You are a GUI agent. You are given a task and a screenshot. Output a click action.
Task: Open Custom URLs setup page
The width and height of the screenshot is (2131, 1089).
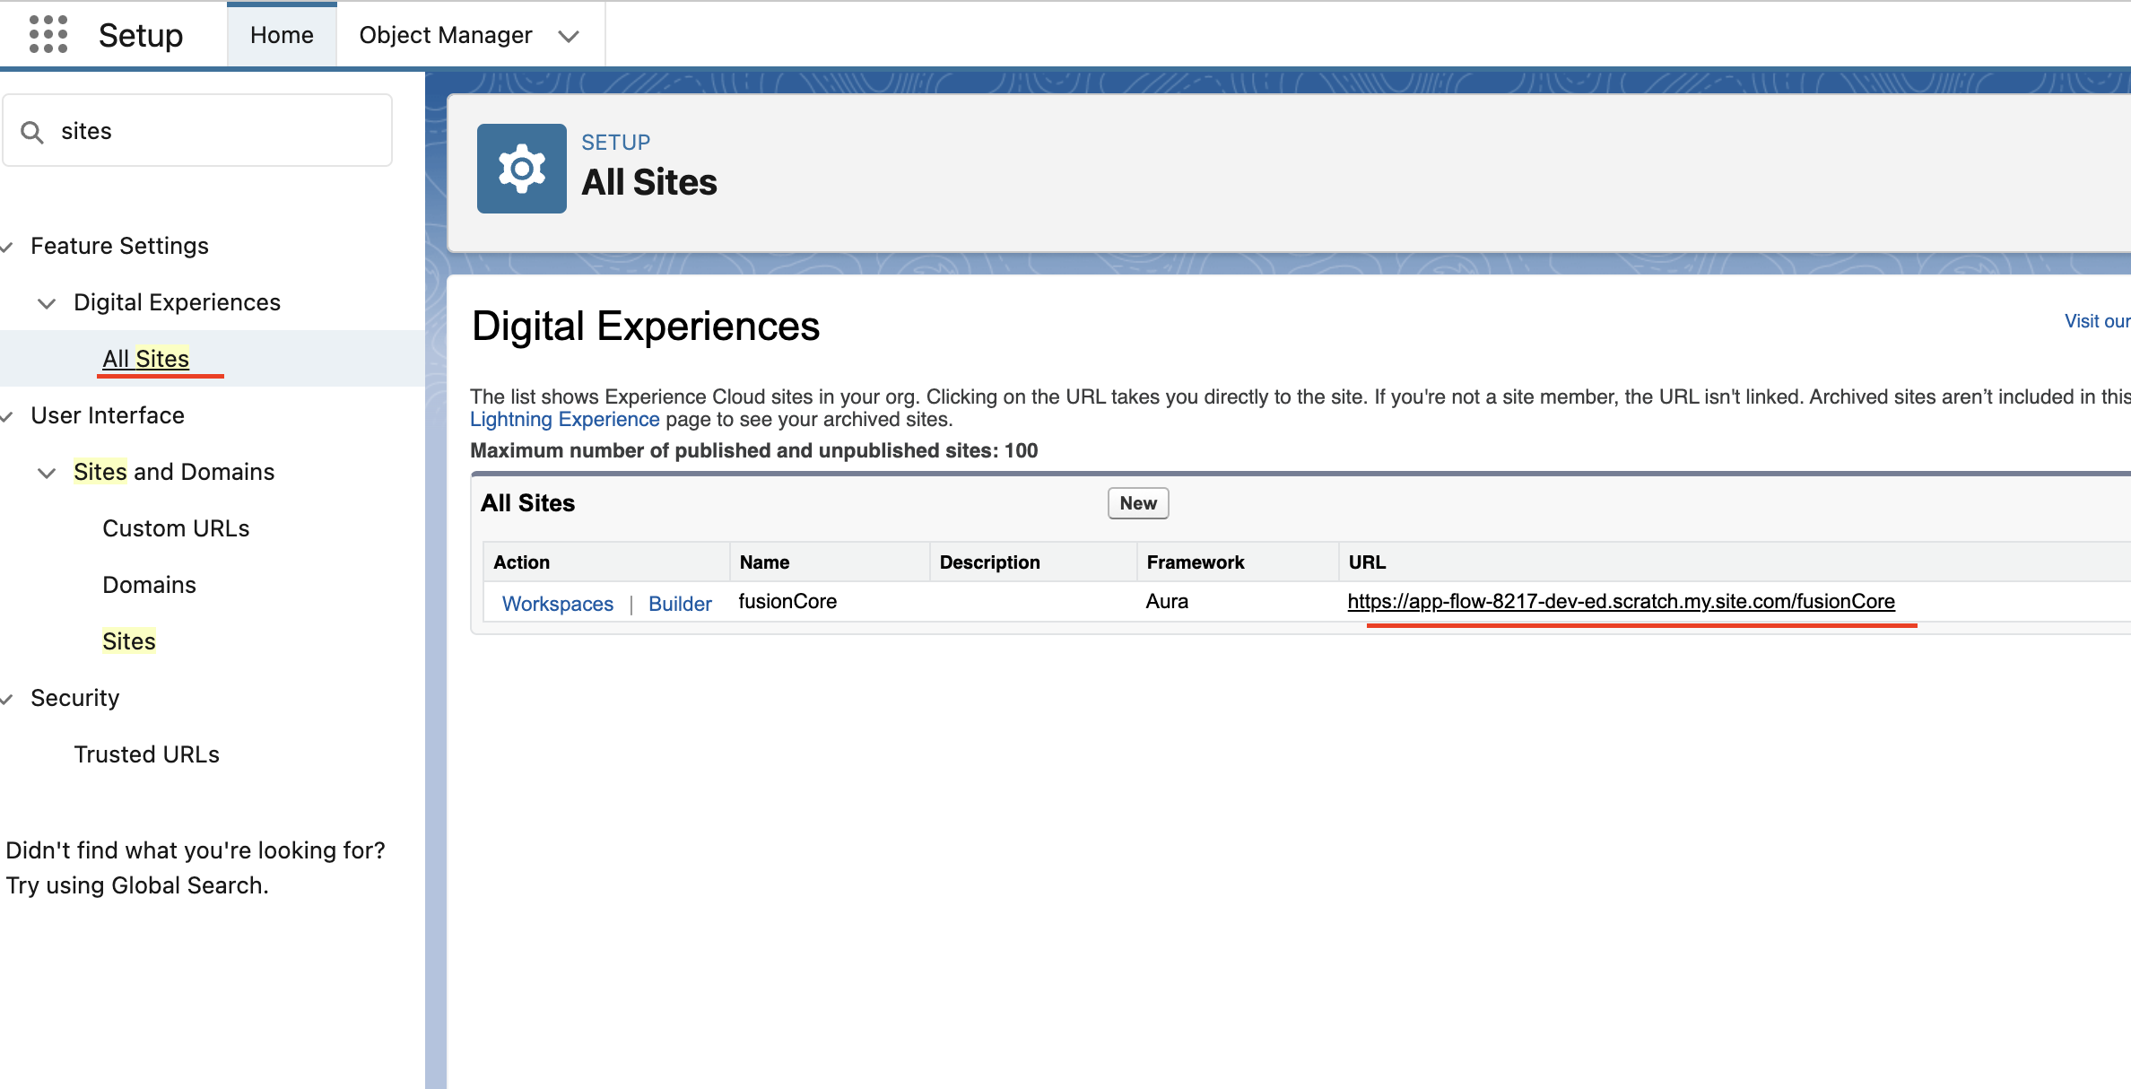(x=176, y=528)
